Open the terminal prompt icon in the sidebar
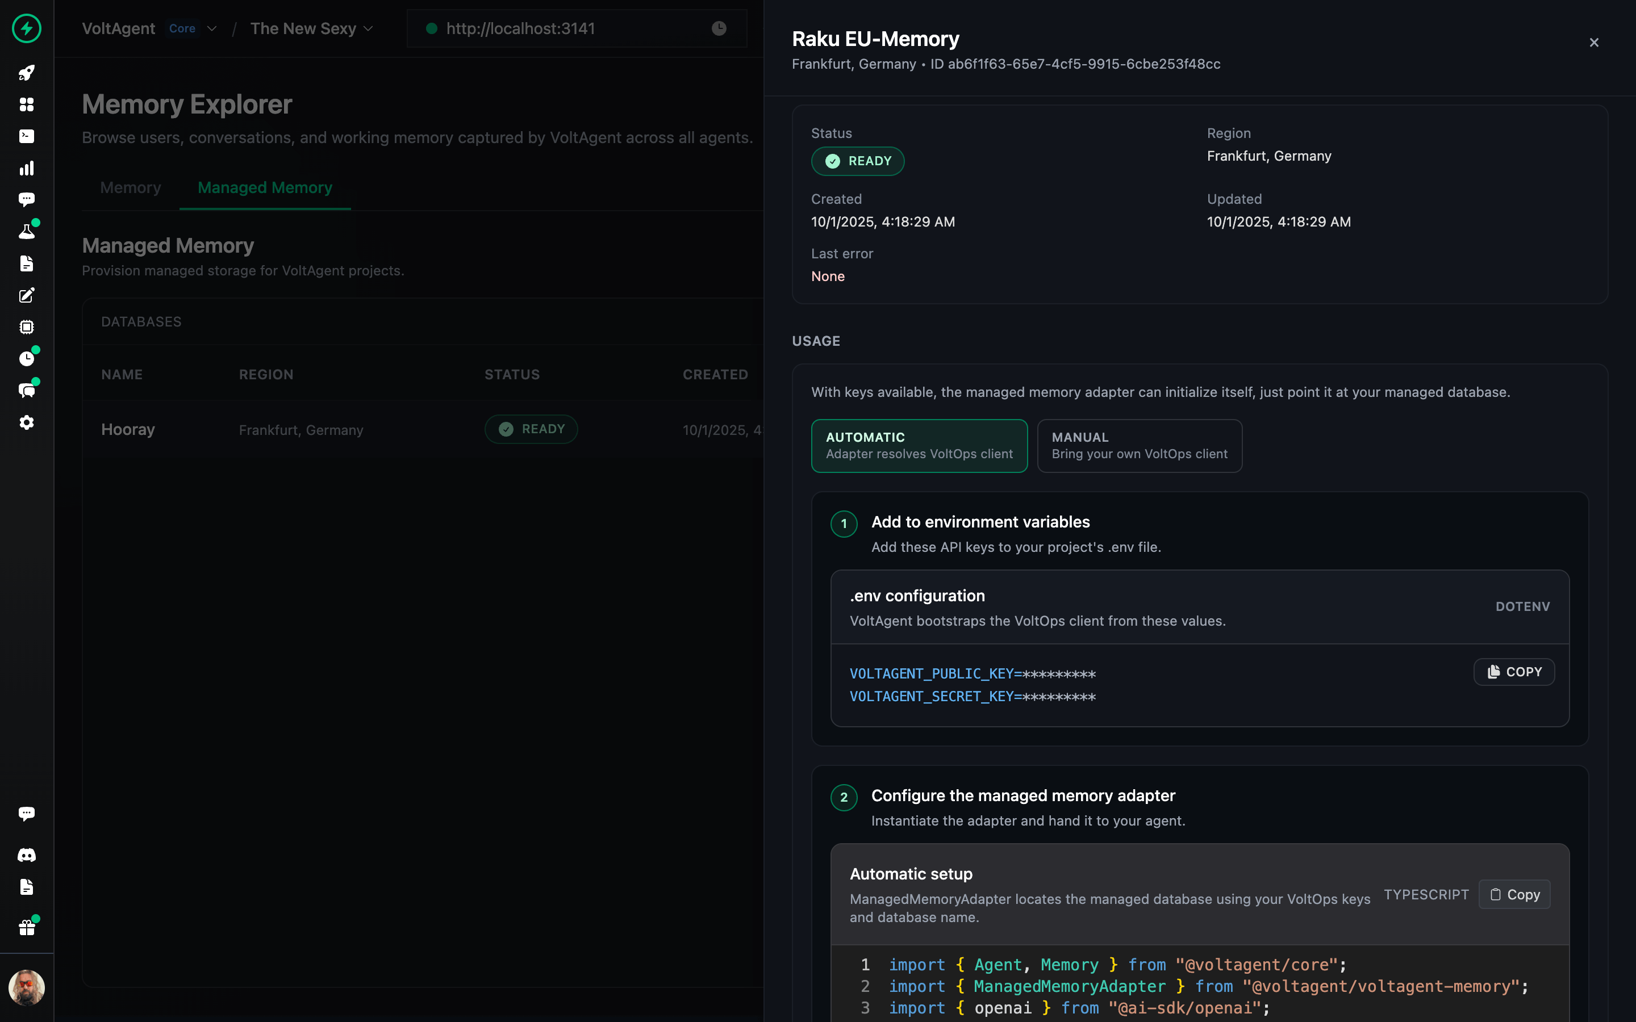The width and height of the screenshot is (1636, 1022). pyautogui.click(x=26, y=136)
